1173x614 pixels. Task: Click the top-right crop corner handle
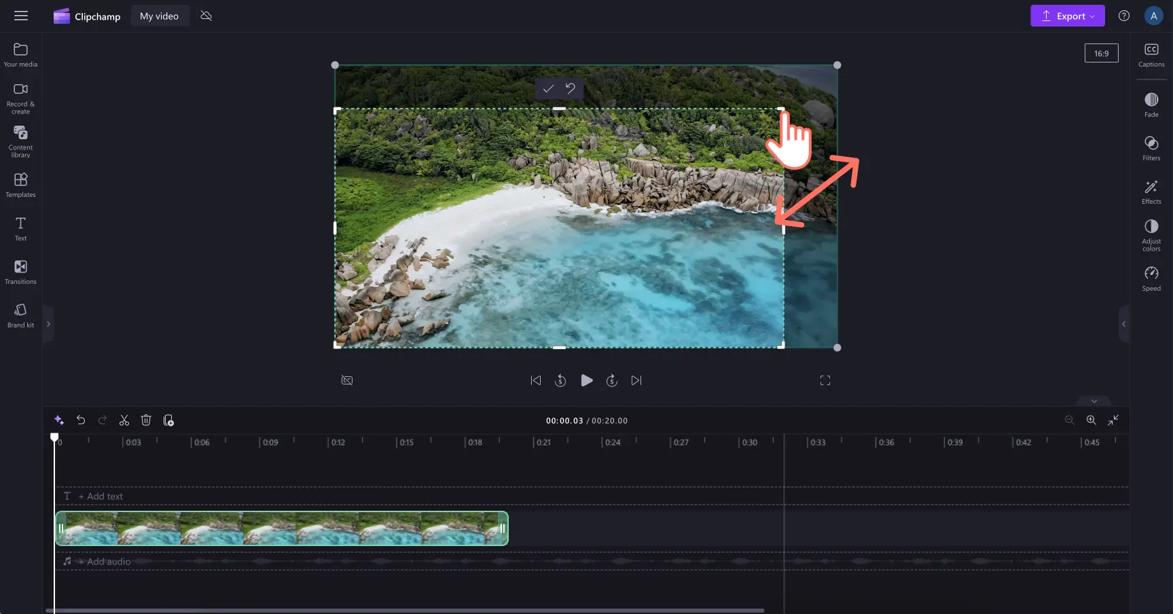[x=781, y=110]
